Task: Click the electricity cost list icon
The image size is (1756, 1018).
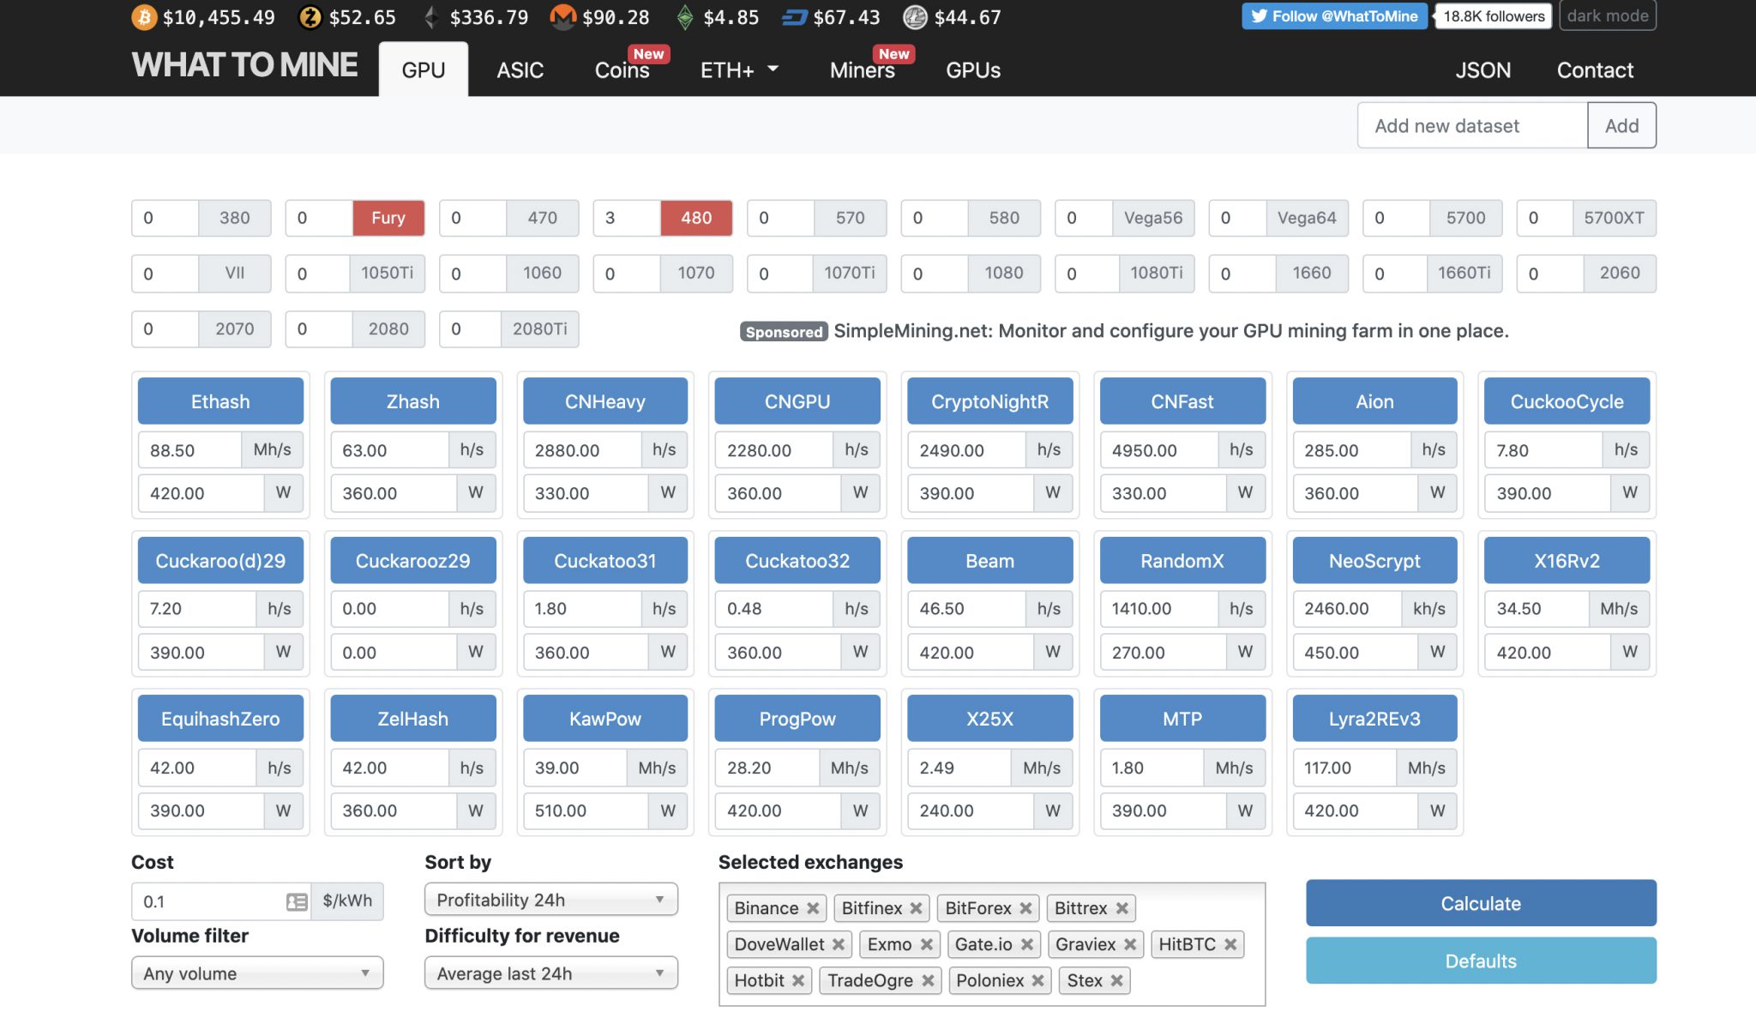Action: 297,901
